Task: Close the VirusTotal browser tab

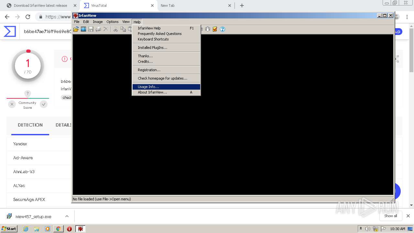Action: pyautogui.click(x=152, y=6)
